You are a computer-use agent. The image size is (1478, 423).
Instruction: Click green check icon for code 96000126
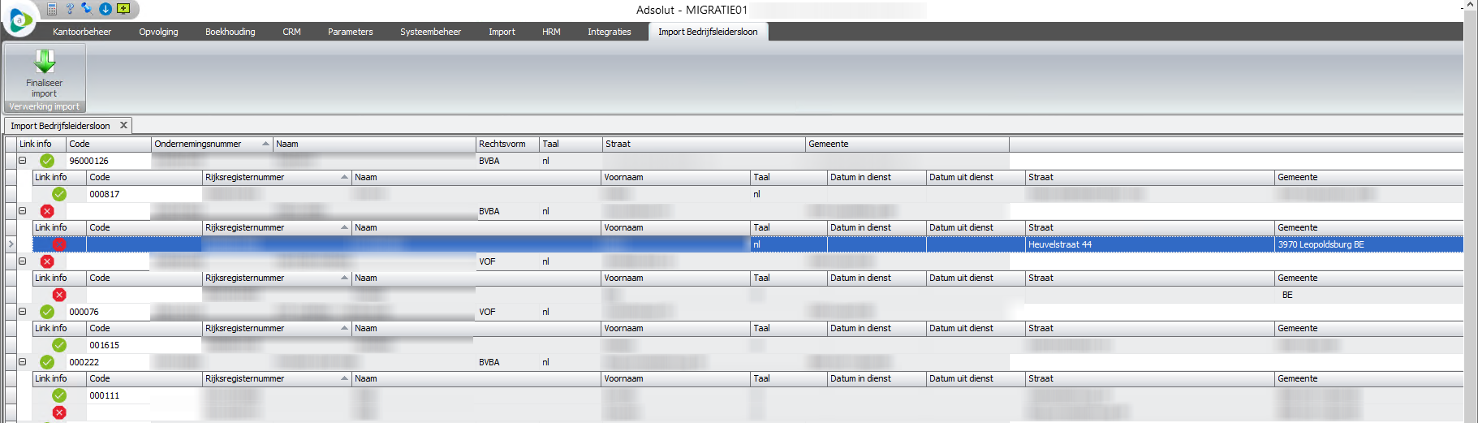pyautogui.click(x=47, y=161)
